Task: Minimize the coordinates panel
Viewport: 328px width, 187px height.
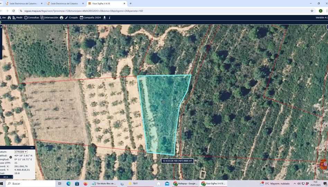Action: (32, 148)
